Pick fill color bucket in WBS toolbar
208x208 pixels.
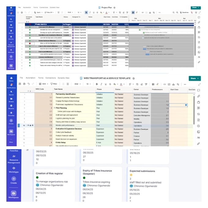pyautogui.click(x=115, y=84)
